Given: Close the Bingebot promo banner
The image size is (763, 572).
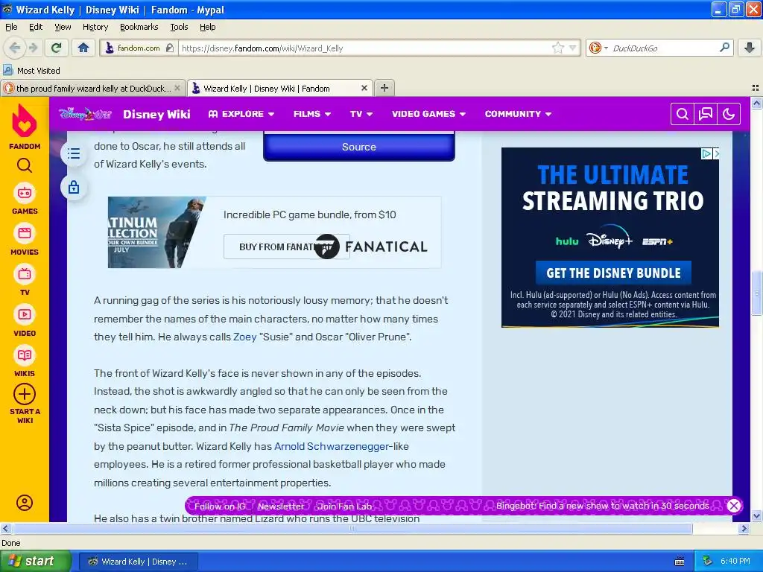Looking at the screenshot, I should pos(734,506).
